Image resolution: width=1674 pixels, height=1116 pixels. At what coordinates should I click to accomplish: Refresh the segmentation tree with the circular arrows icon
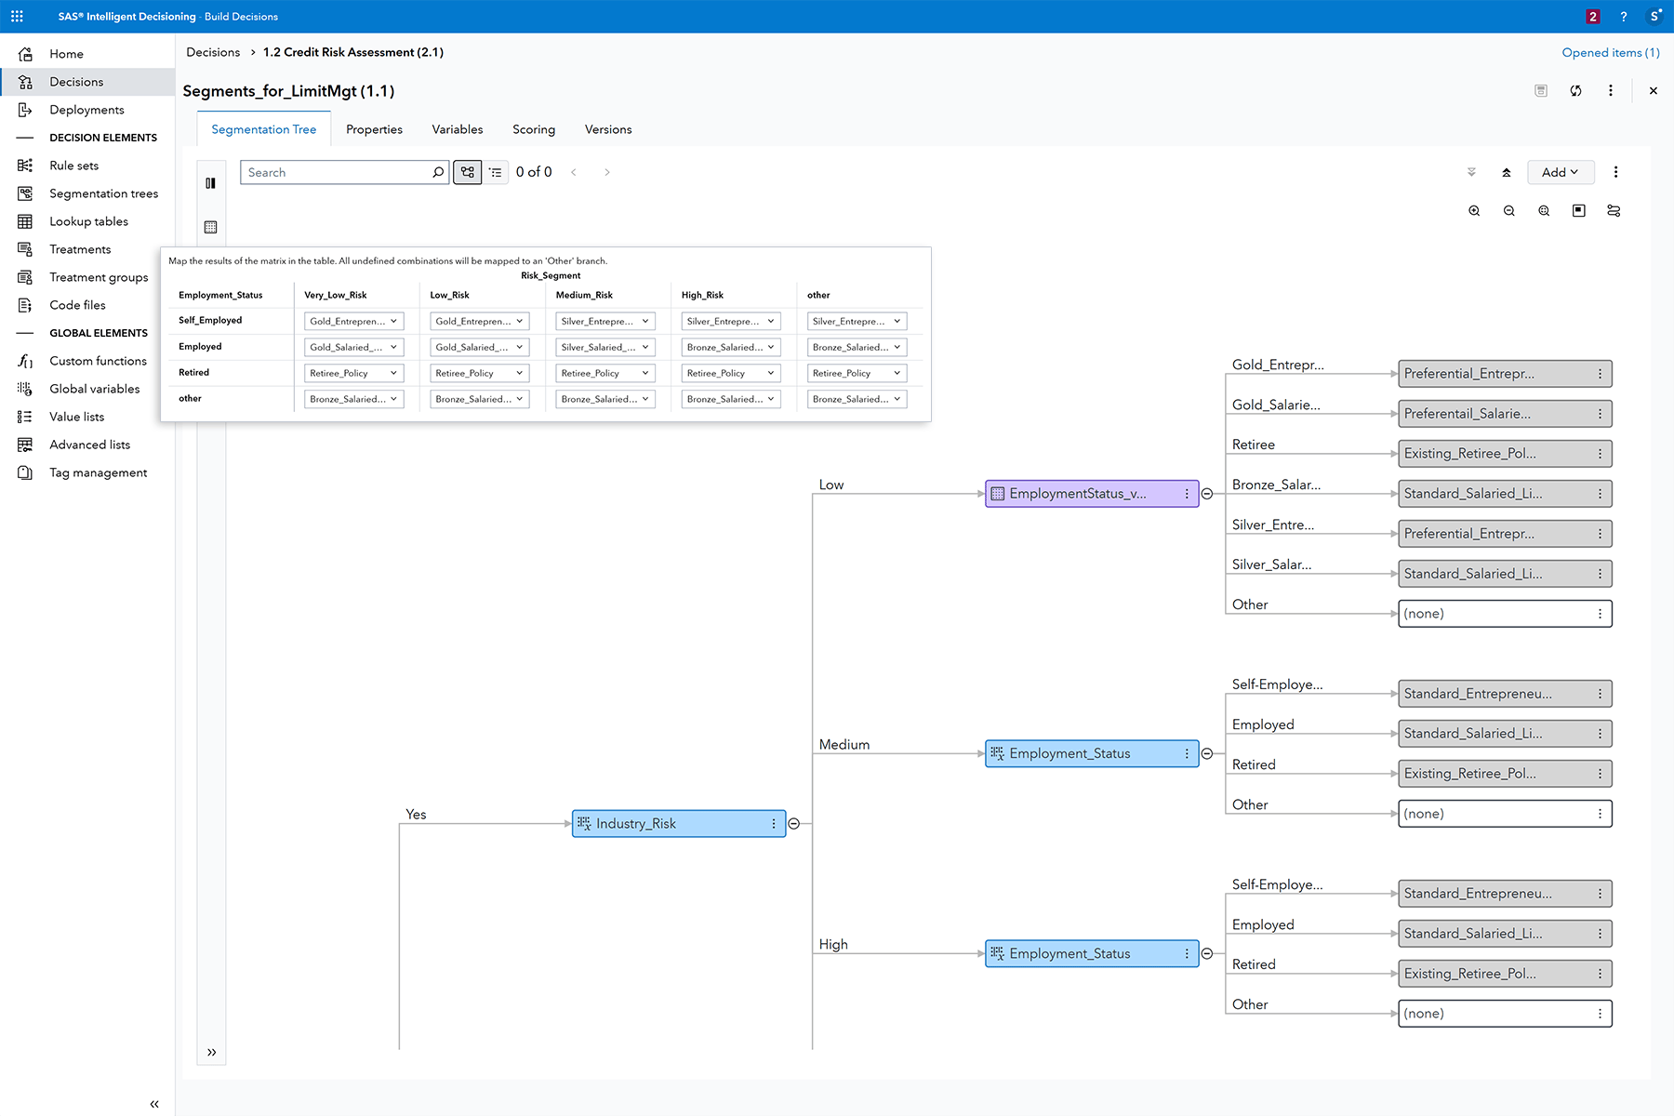[1576, 90]
